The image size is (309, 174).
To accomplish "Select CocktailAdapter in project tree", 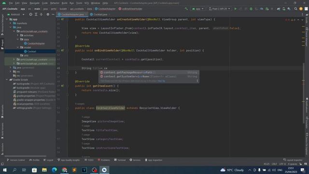I will [x=34, y=43].
